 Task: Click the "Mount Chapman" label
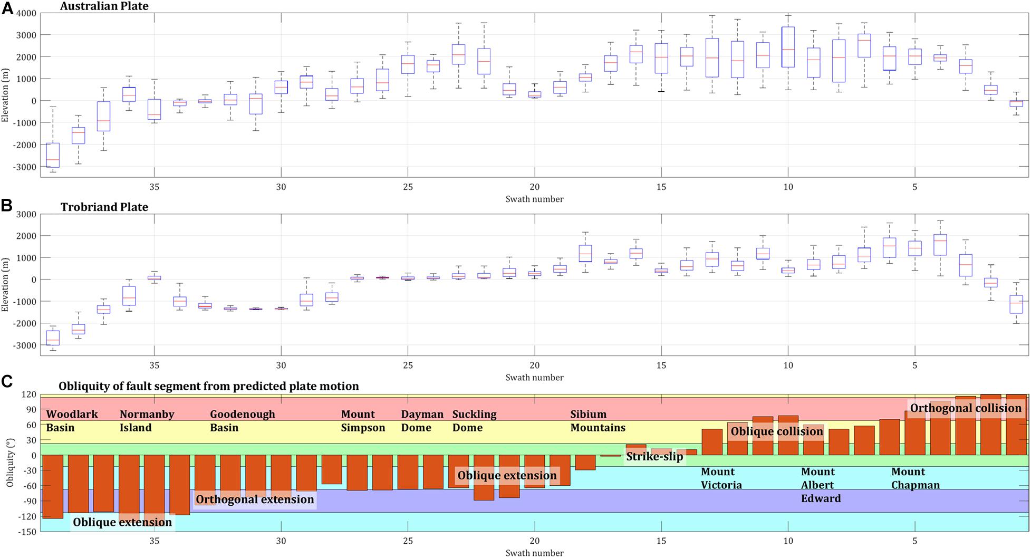[x=916, y=478]
